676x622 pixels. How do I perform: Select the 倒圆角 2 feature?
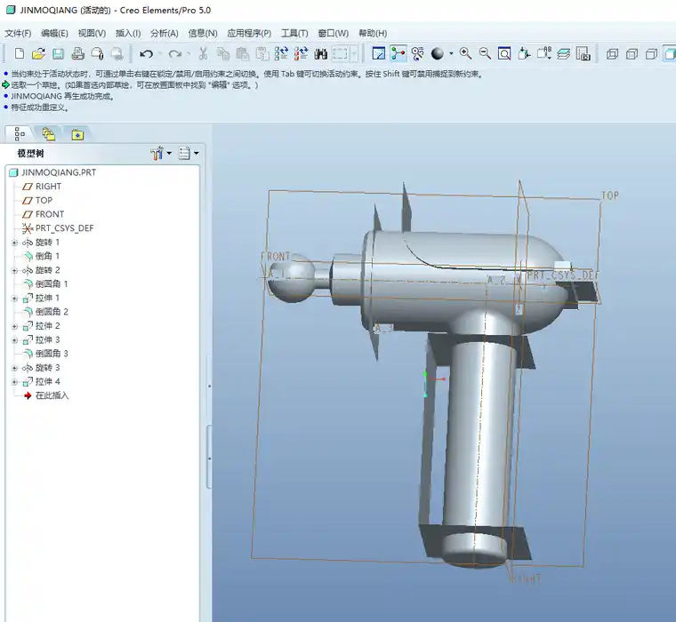pos(45,312)
